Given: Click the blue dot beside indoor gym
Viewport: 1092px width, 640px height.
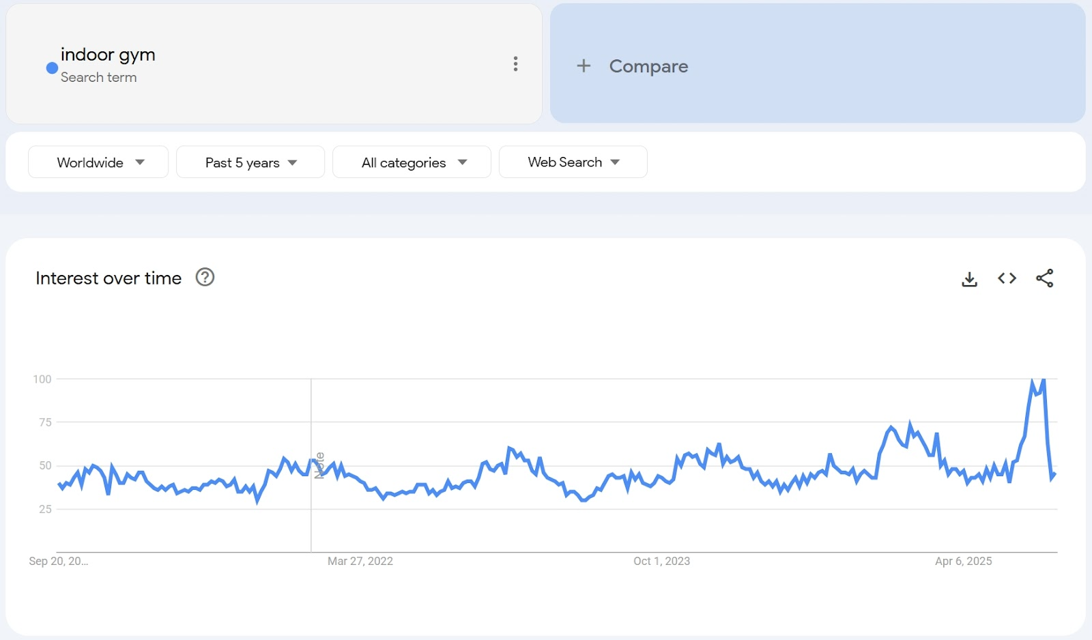Looking at the screenshot, I should (52, 68).
